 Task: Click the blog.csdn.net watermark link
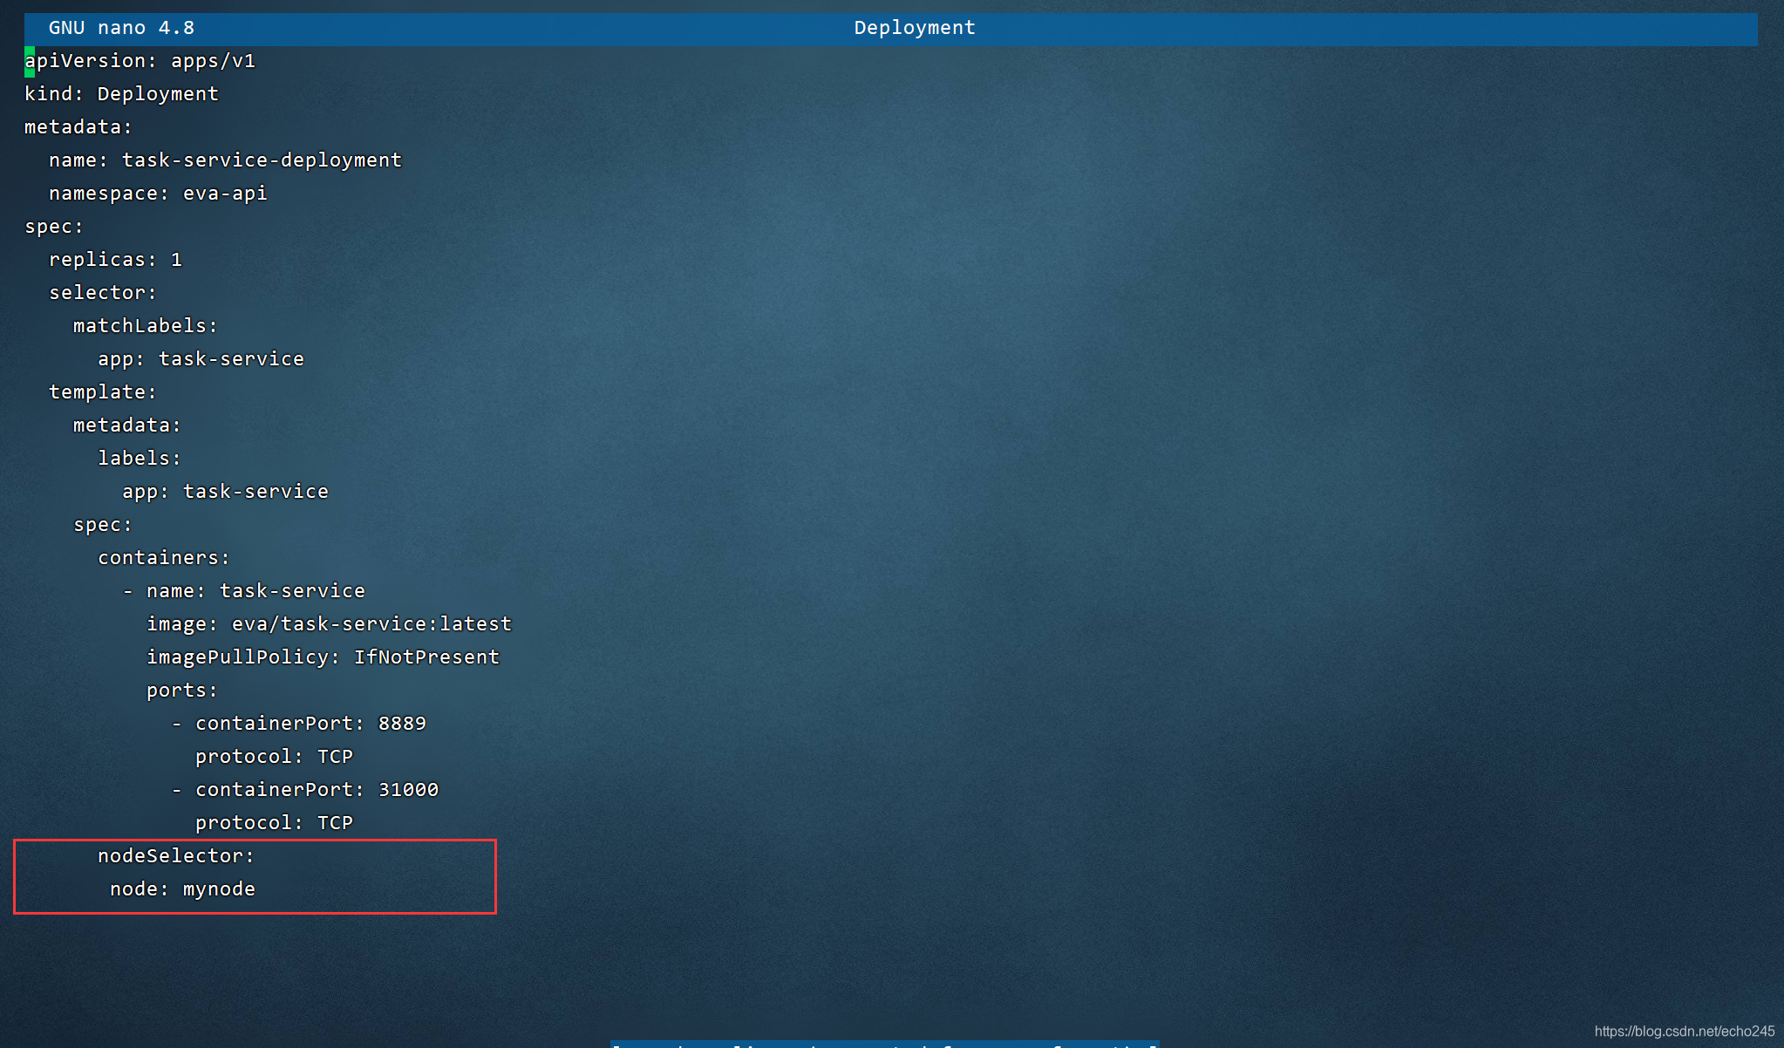point(1684,1031)
